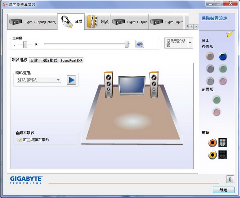
Task: Open the information button at bottom right
Action: click(x=230, y=179)
